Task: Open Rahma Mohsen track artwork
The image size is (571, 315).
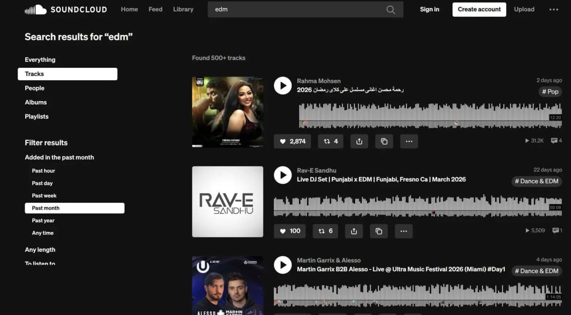Action: (x=227, y=112)
